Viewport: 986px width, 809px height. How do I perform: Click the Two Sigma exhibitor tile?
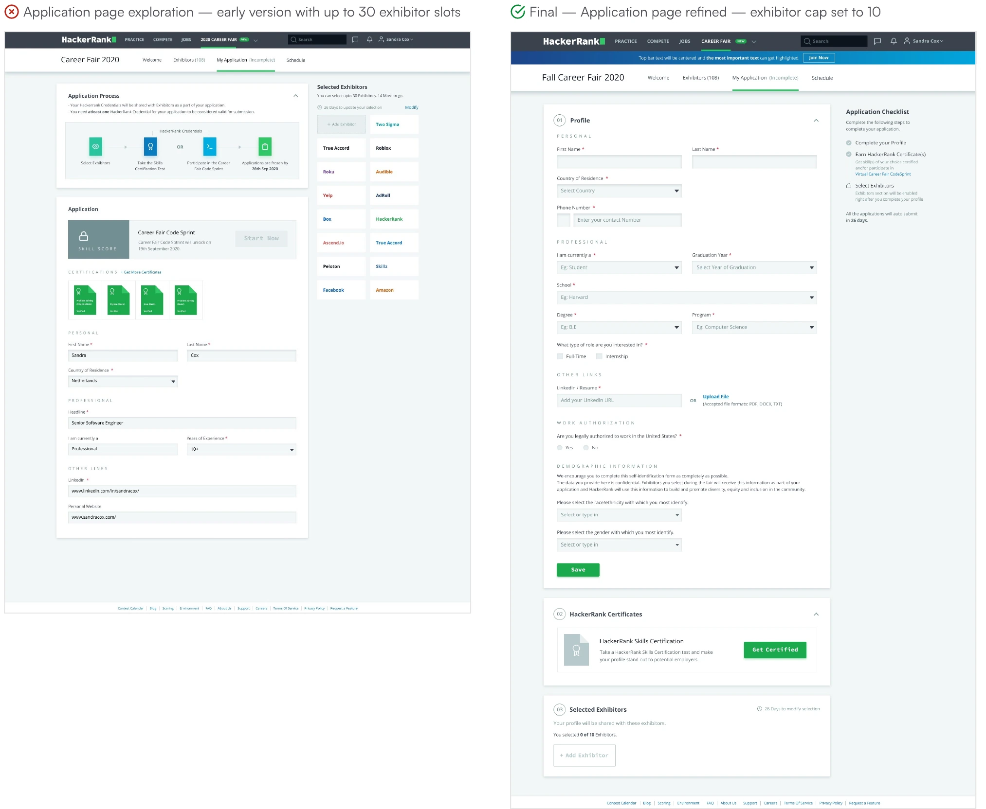tap(394, 124)
